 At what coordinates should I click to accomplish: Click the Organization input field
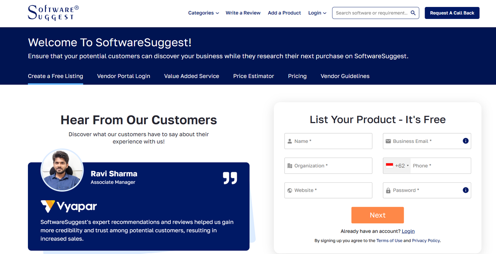point(328,166)
